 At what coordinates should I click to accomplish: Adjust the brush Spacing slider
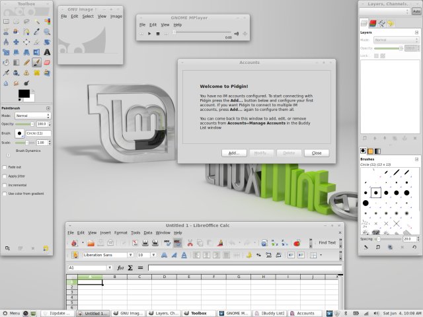(388, 239)
